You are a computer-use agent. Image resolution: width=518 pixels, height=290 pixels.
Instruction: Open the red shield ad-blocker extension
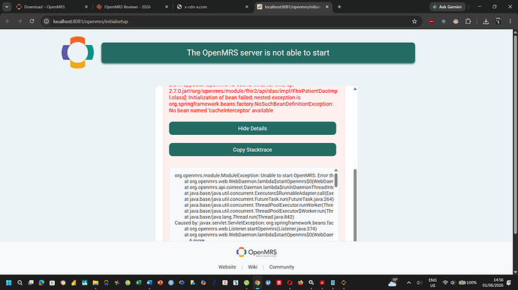(432, 21)
